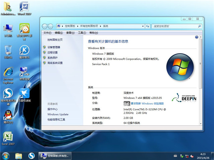Click the vertical scrollbar thumb
The height and width of the screenshot is (160, 214).
[x=201, y=64]
